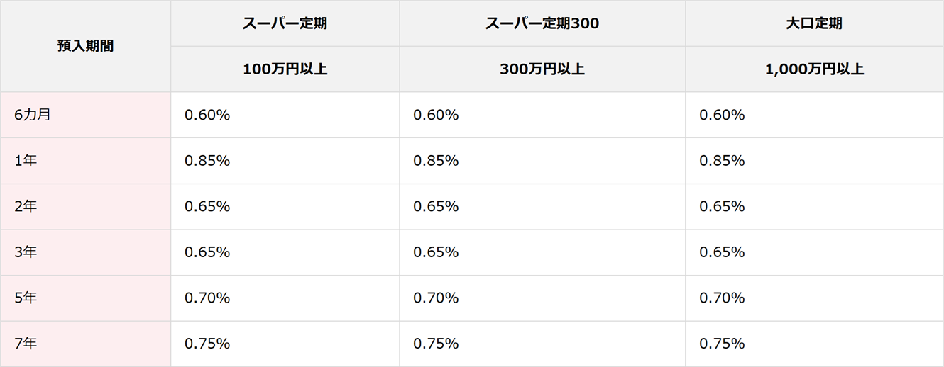Click 0.65% rate under スーパー定期 for 2年

[x=207, y=207]
